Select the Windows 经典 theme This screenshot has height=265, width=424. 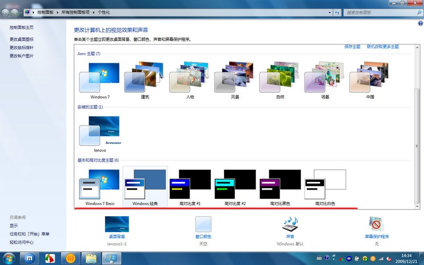point(145,187)
